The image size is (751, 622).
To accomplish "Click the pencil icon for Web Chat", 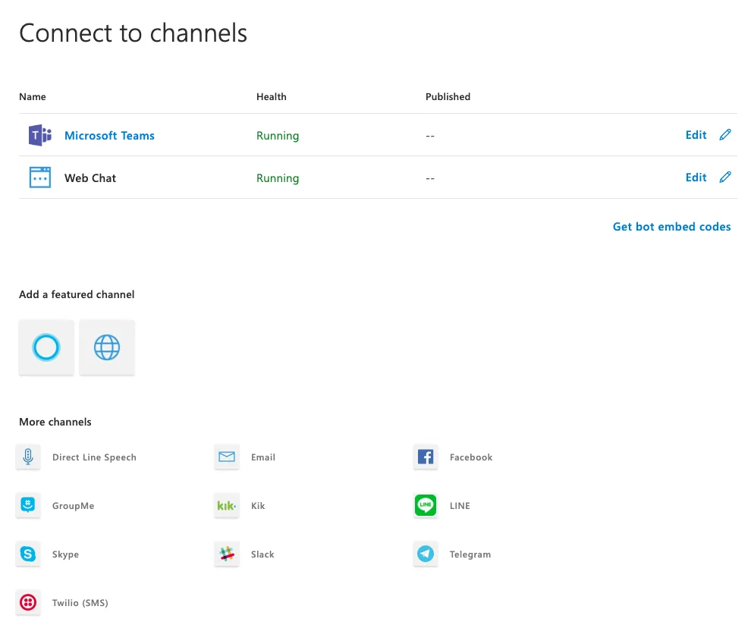I will [x=725, y=177].
